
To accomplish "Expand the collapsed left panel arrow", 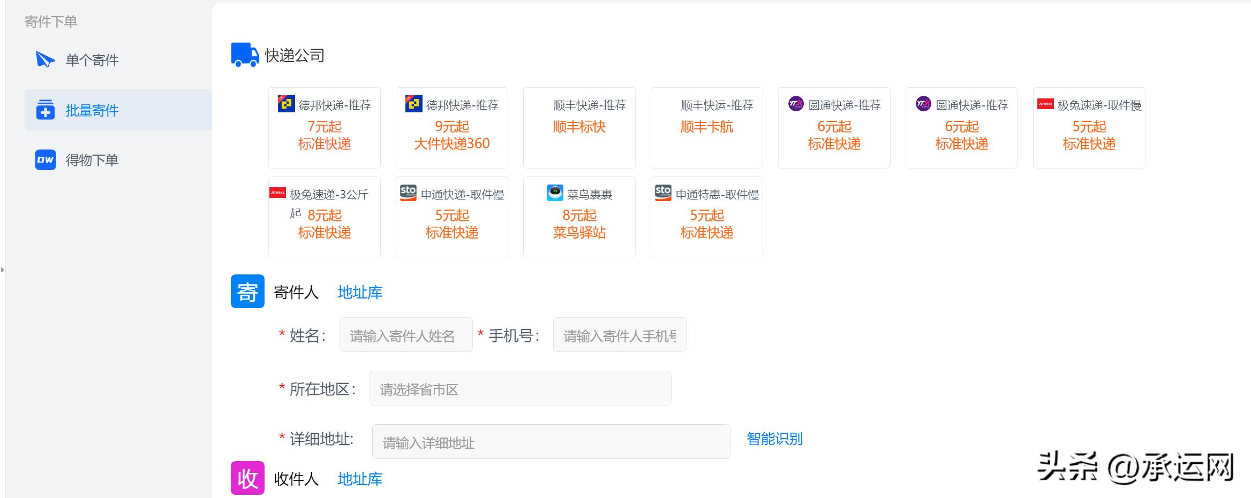I will coord(4,270).
